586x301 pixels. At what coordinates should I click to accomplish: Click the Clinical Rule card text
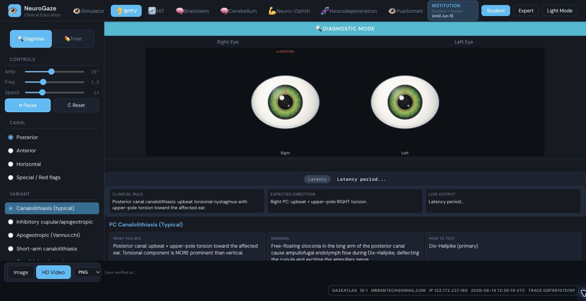point(180,205)
